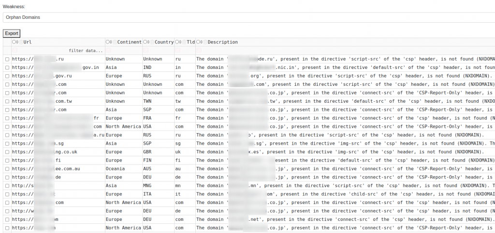Check the first row ending in .ru

7,59
